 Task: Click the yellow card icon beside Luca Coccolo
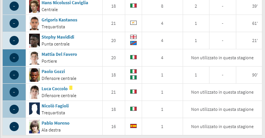coord(71,88)
